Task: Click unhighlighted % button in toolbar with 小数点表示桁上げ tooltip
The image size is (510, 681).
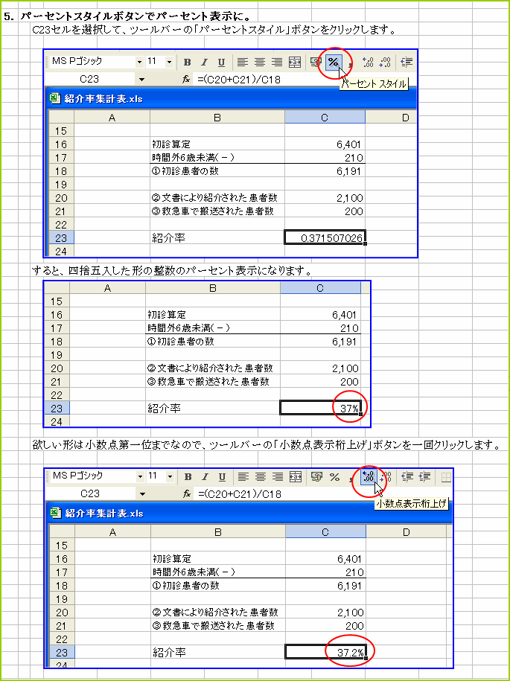Action: (334, 477)
